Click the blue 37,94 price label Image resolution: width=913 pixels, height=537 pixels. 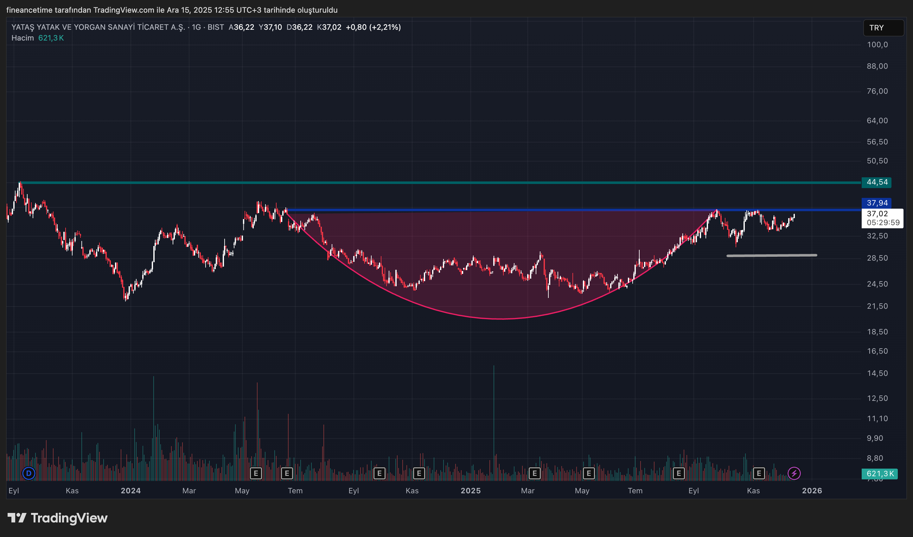click(876, 203)
